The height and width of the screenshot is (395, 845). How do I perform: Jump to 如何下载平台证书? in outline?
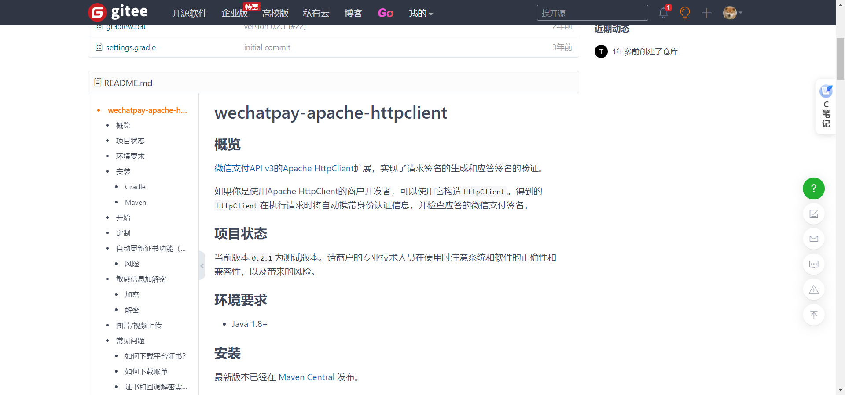tap(155, 356)
